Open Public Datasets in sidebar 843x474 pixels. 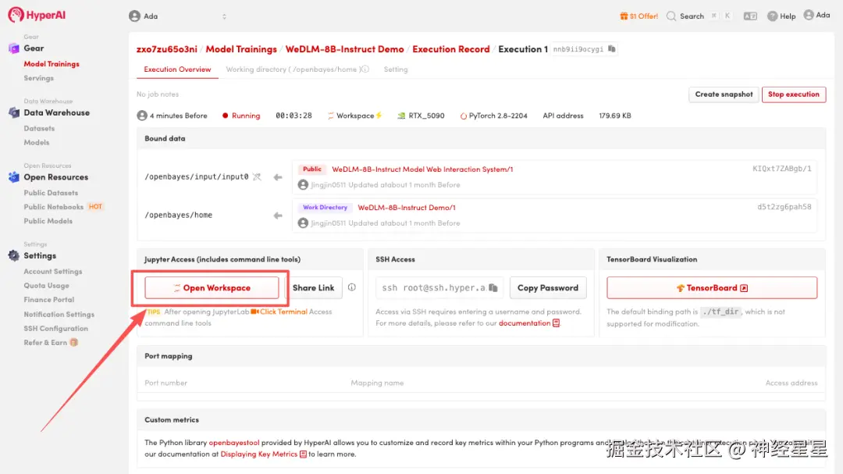tap(51, 193)
